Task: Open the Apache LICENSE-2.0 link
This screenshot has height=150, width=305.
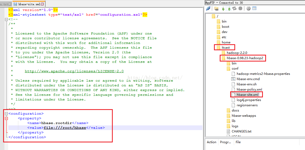Action: [74, 71]
